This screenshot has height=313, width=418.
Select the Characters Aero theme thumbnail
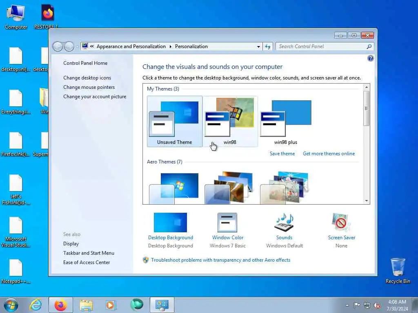285,188
